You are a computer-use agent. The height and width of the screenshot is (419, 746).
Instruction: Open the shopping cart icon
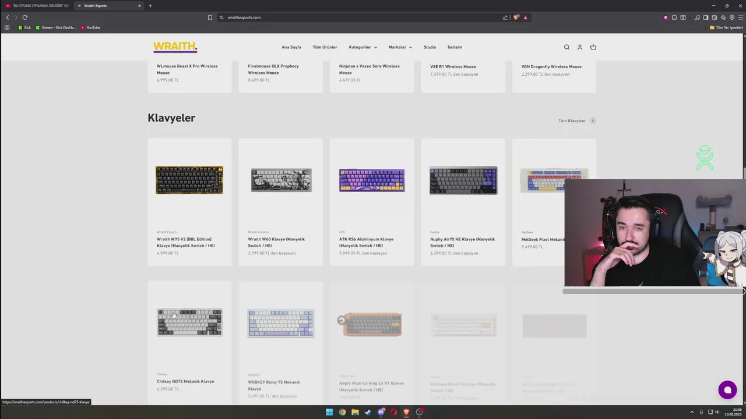[x=593, y=47]
